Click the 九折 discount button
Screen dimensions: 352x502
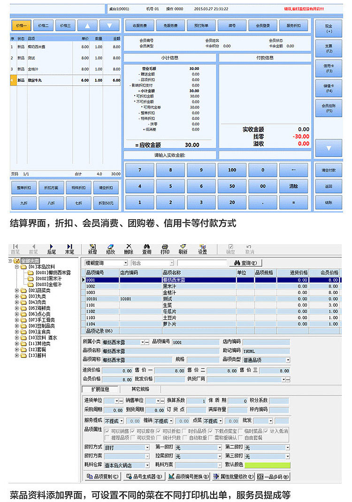(24, 203)
